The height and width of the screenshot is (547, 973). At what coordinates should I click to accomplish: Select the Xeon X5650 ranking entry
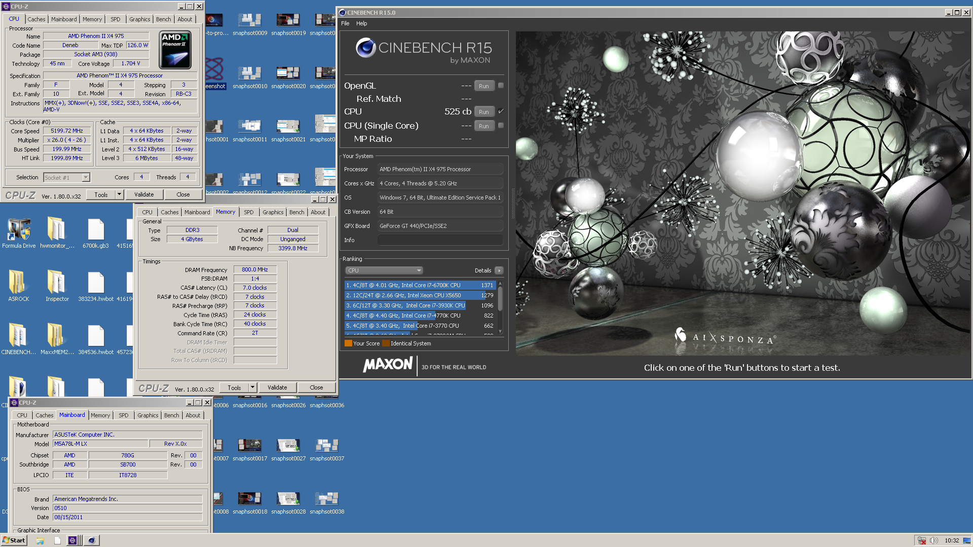click(420, 295)
